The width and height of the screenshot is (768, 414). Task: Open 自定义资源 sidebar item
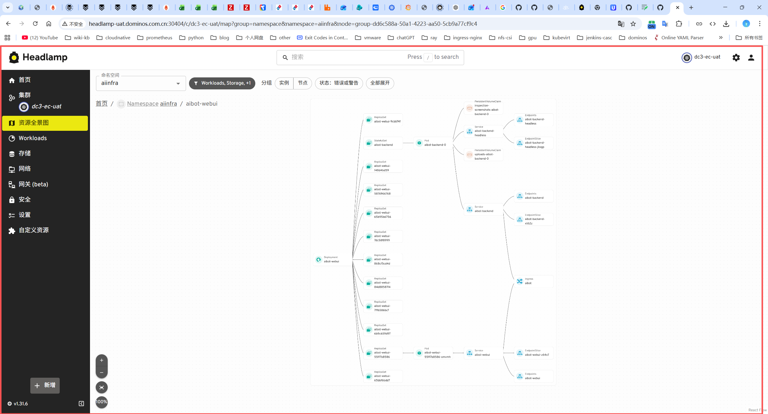[45, 230]
